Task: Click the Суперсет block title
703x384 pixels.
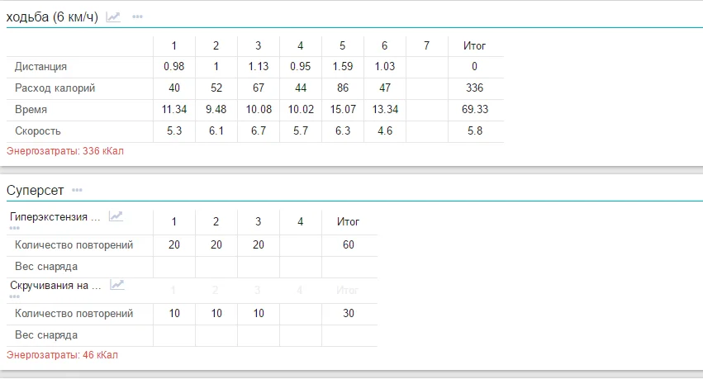Action: click(36, 191)
